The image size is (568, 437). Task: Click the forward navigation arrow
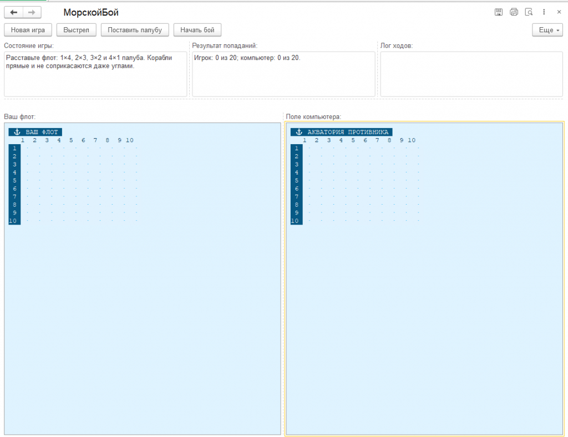(x=32, y=12)
